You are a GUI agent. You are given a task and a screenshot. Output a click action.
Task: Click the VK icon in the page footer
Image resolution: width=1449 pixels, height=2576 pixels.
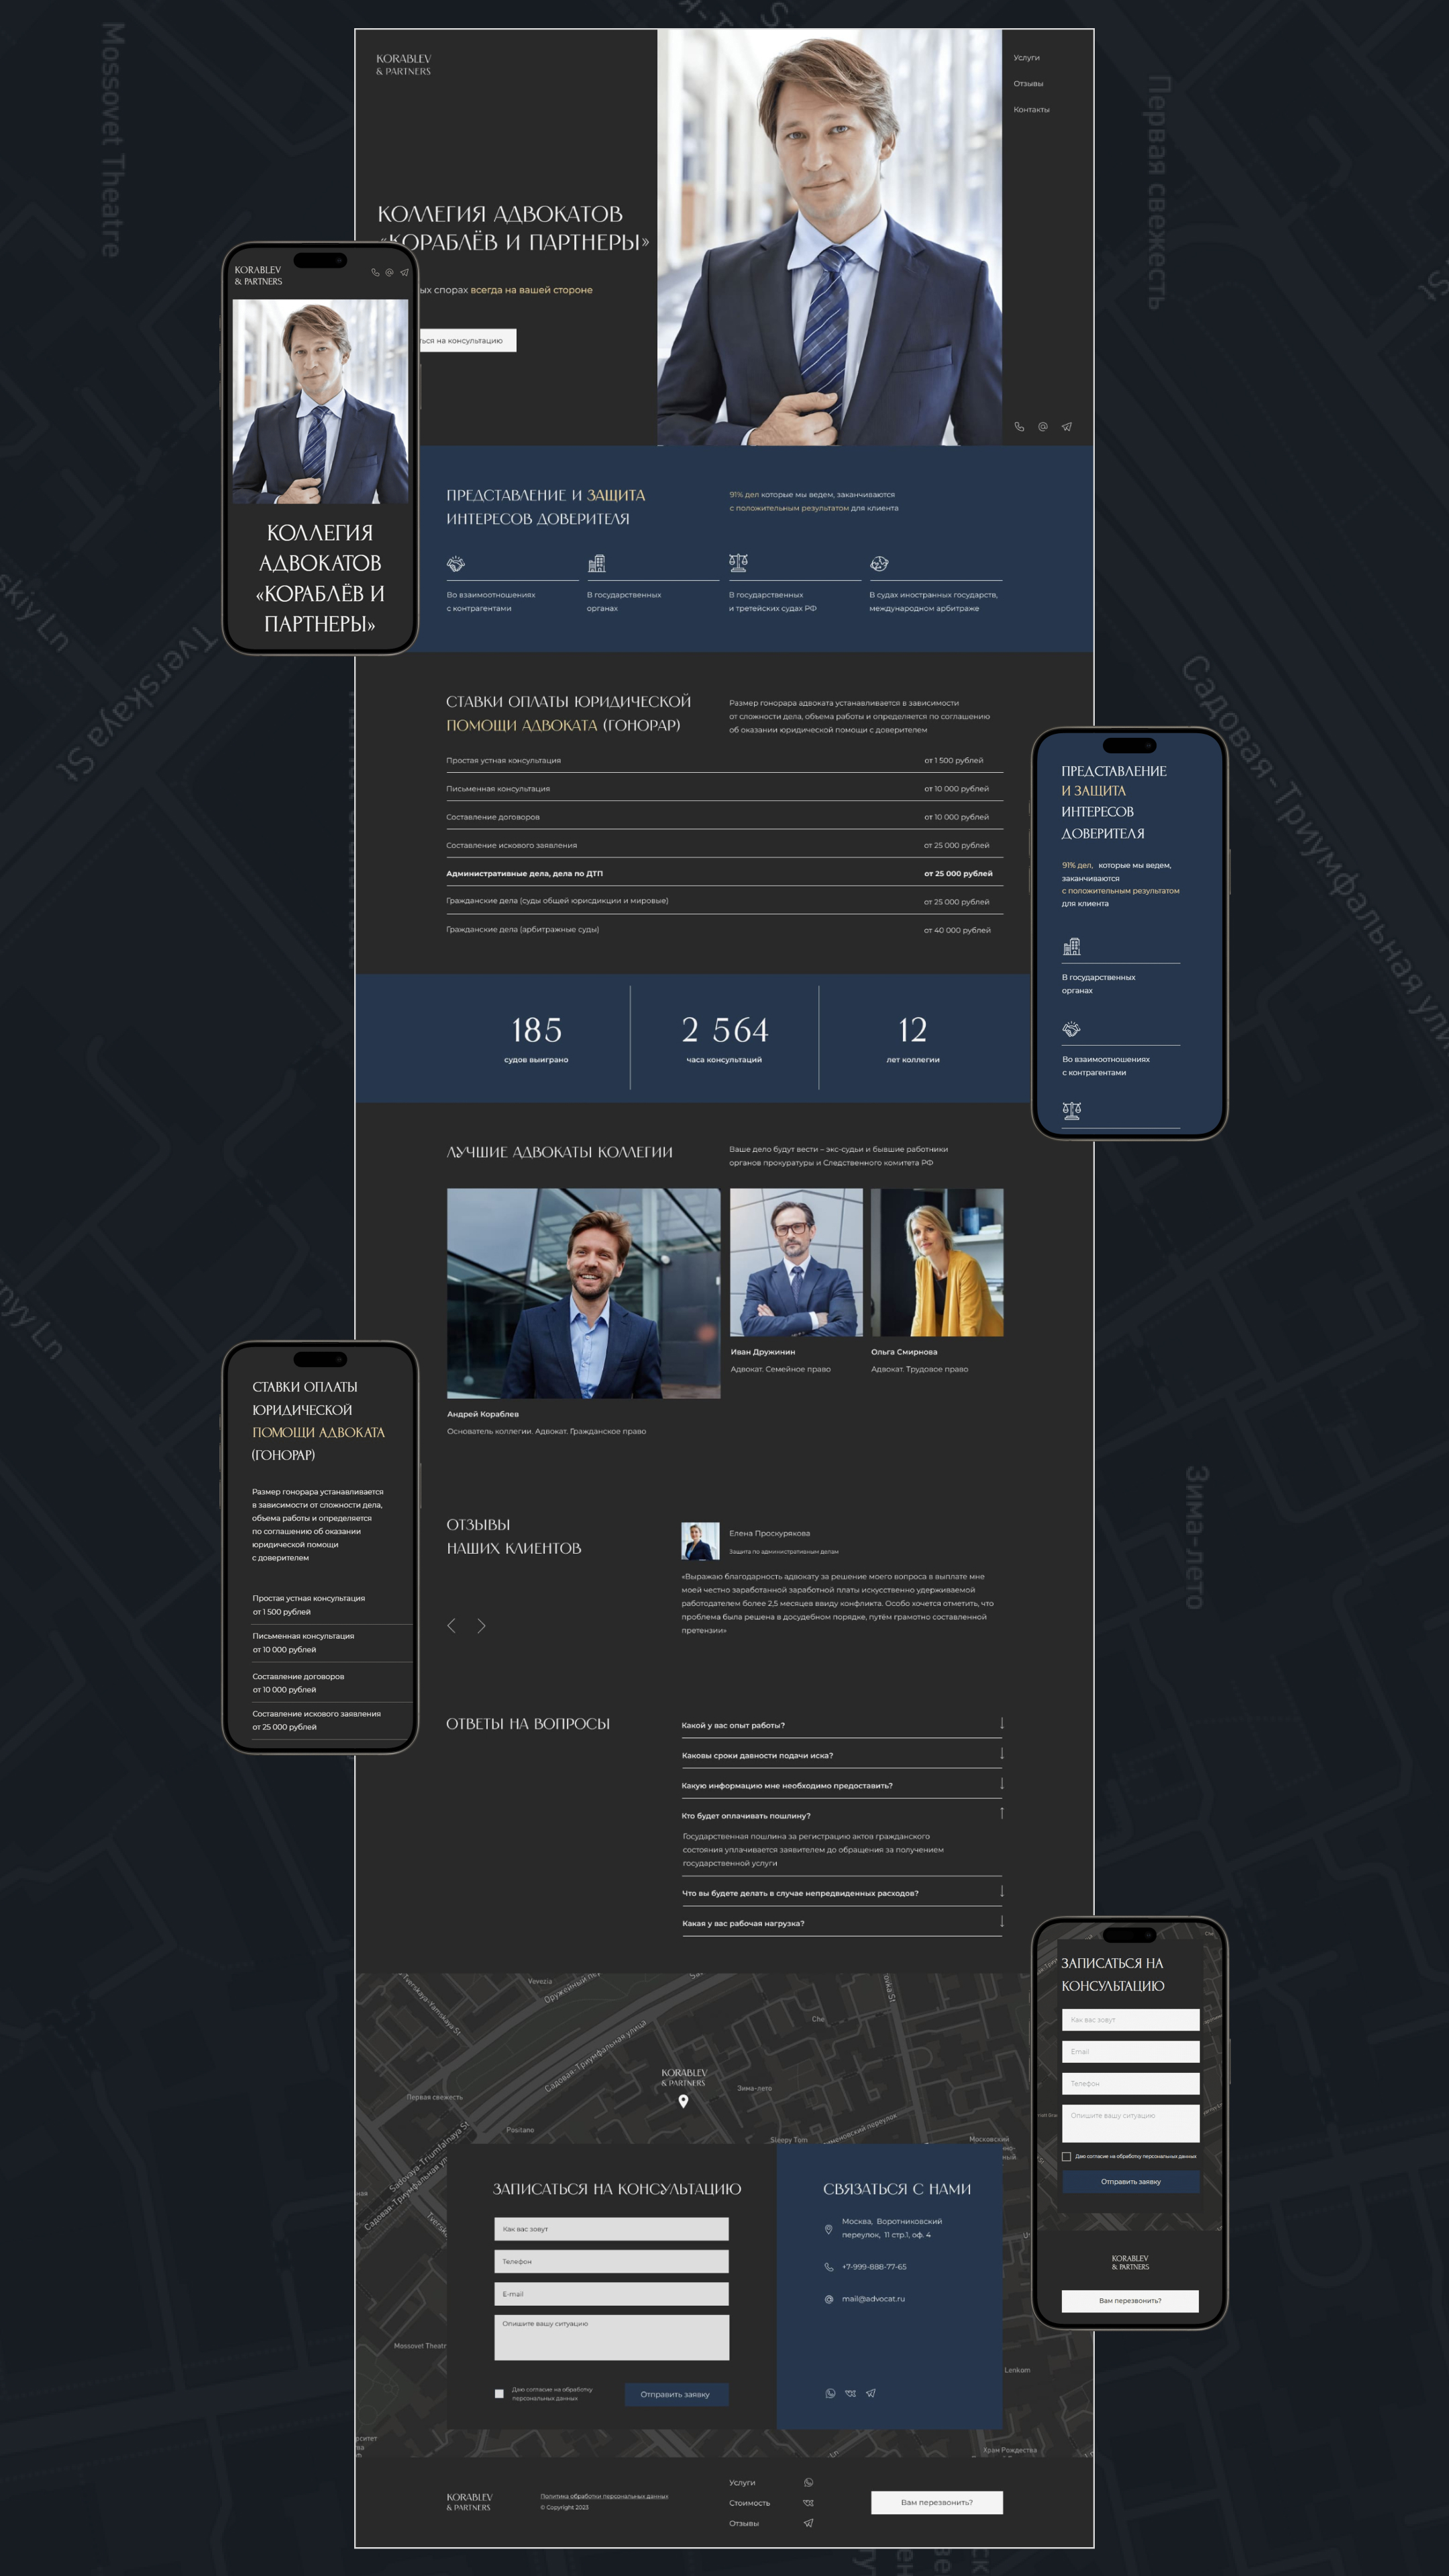(x=808, y=2503)
